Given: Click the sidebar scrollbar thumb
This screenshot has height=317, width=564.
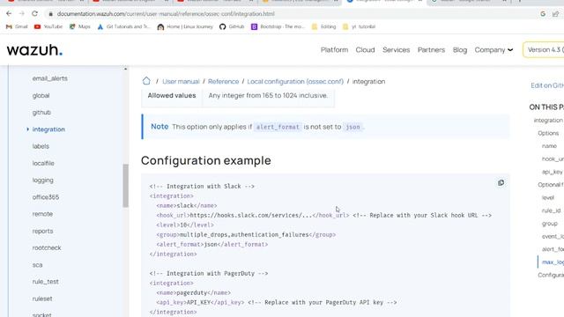Looking at the screenshot, I should click(x=125, y=186).
